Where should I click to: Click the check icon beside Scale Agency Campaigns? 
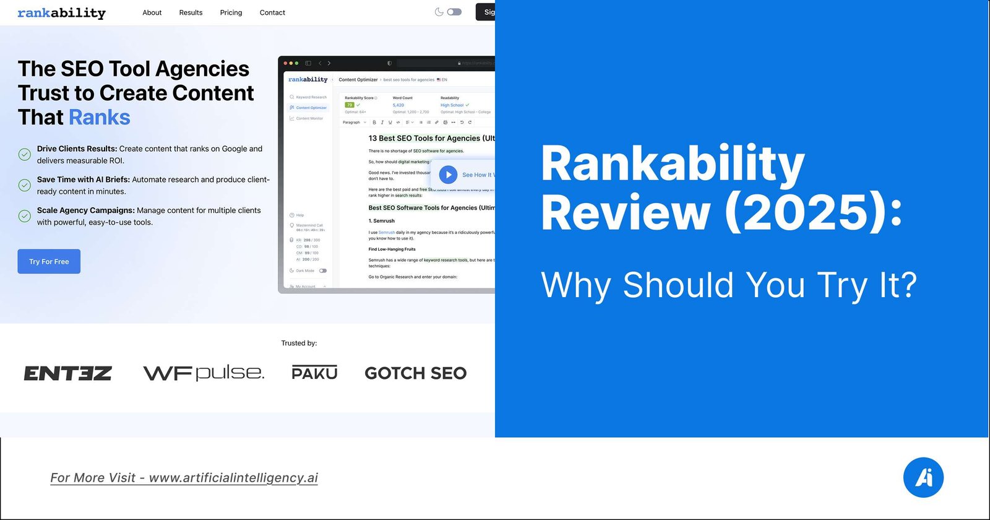24,216
